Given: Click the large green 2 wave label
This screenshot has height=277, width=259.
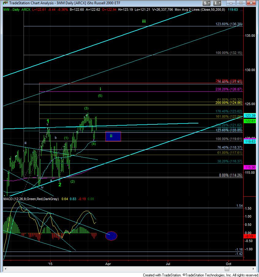Looking at the screenshot, I should point(60,184).
